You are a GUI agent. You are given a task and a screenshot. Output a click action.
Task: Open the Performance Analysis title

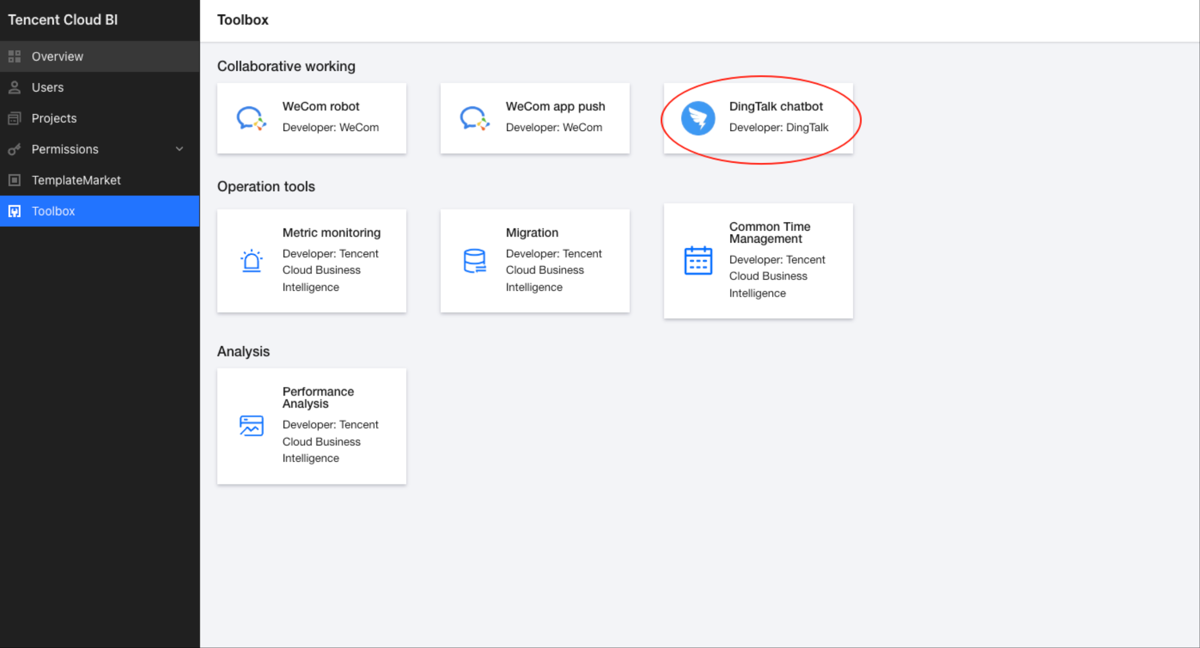[318, 397]
